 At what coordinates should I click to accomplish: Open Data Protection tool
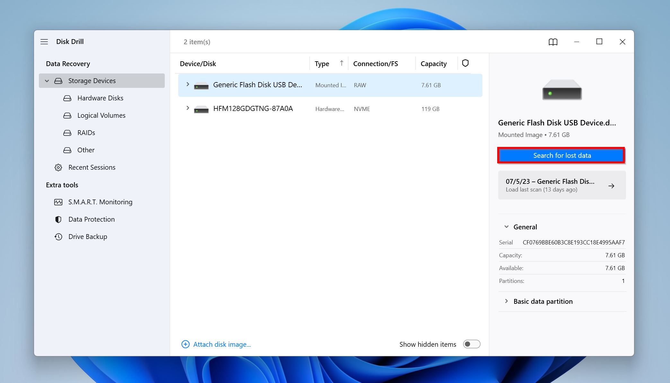(x=91, y=219)
